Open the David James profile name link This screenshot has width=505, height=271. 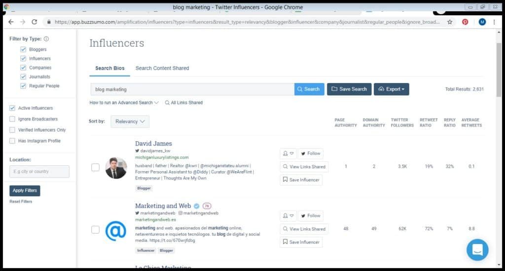tap(153, 144)
